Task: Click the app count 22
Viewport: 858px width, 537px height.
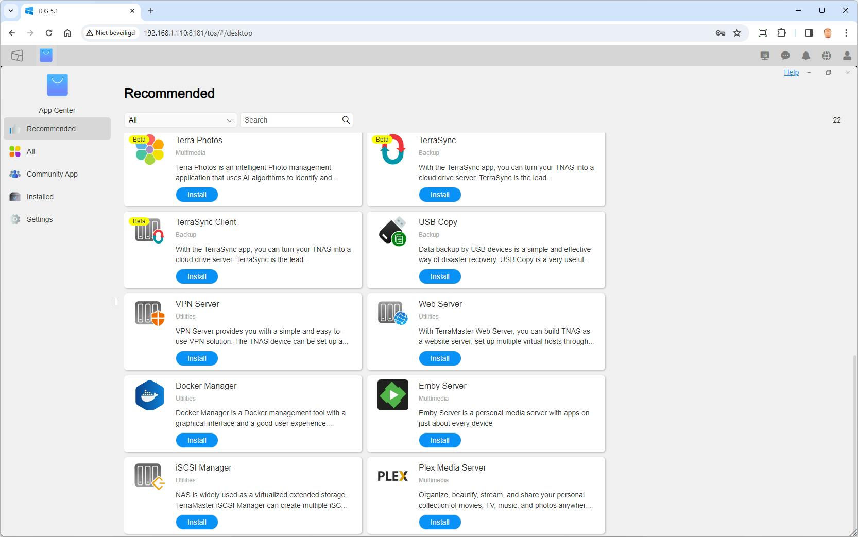Action: click(x=837, y=120)
